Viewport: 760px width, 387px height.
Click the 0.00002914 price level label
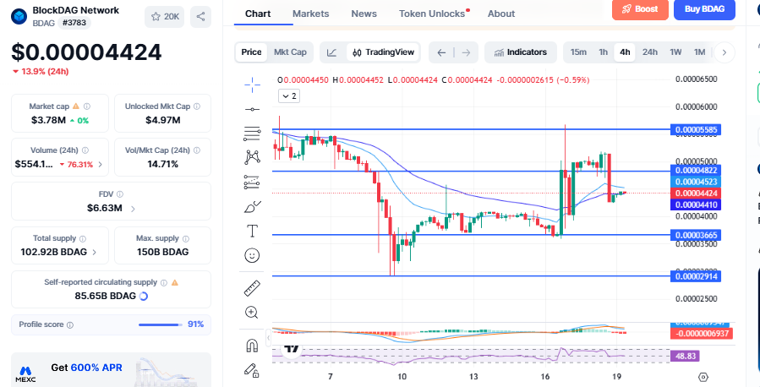[x=696, y=276]
